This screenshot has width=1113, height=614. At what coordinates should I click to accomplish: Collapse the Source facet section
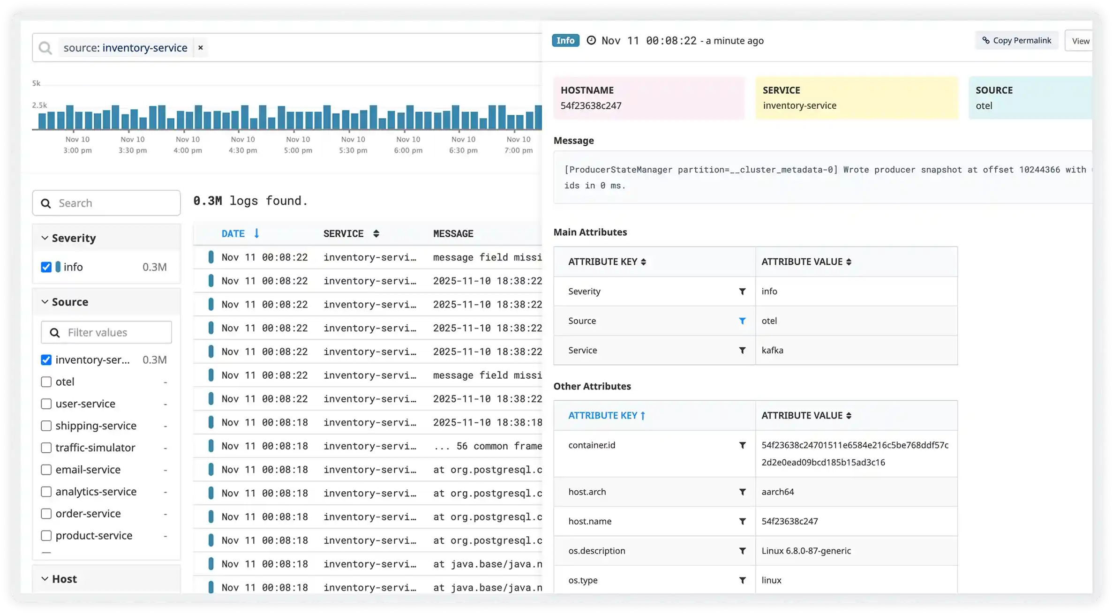(x=45, y=302)
